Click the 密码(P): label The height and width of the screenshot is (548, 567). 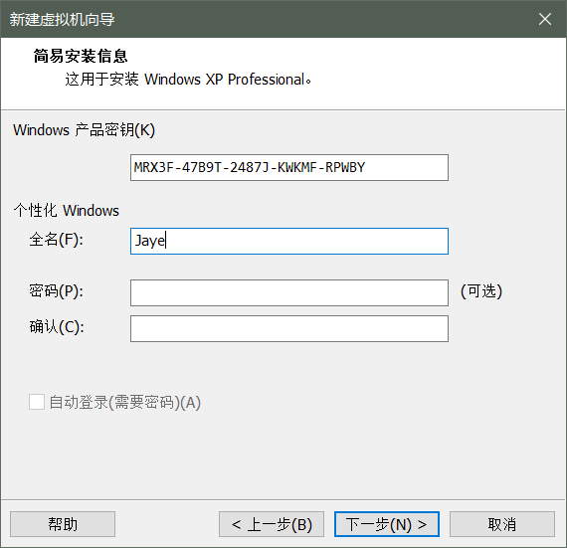[x=56, y=291]
